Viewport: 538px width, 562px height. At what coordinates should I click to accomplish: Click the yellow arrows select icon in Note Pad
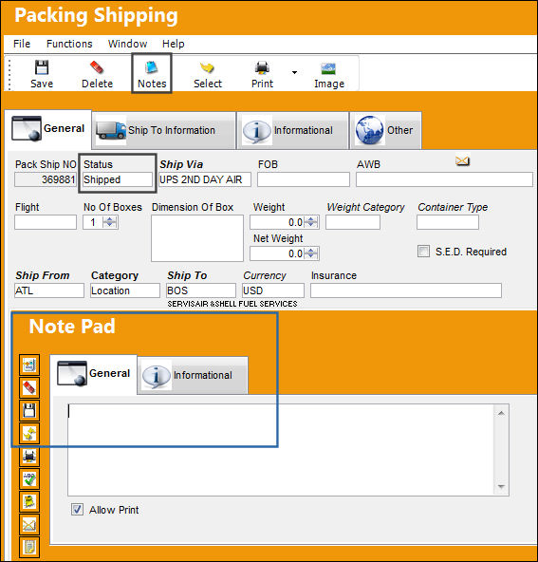click(x=29, y=433)
